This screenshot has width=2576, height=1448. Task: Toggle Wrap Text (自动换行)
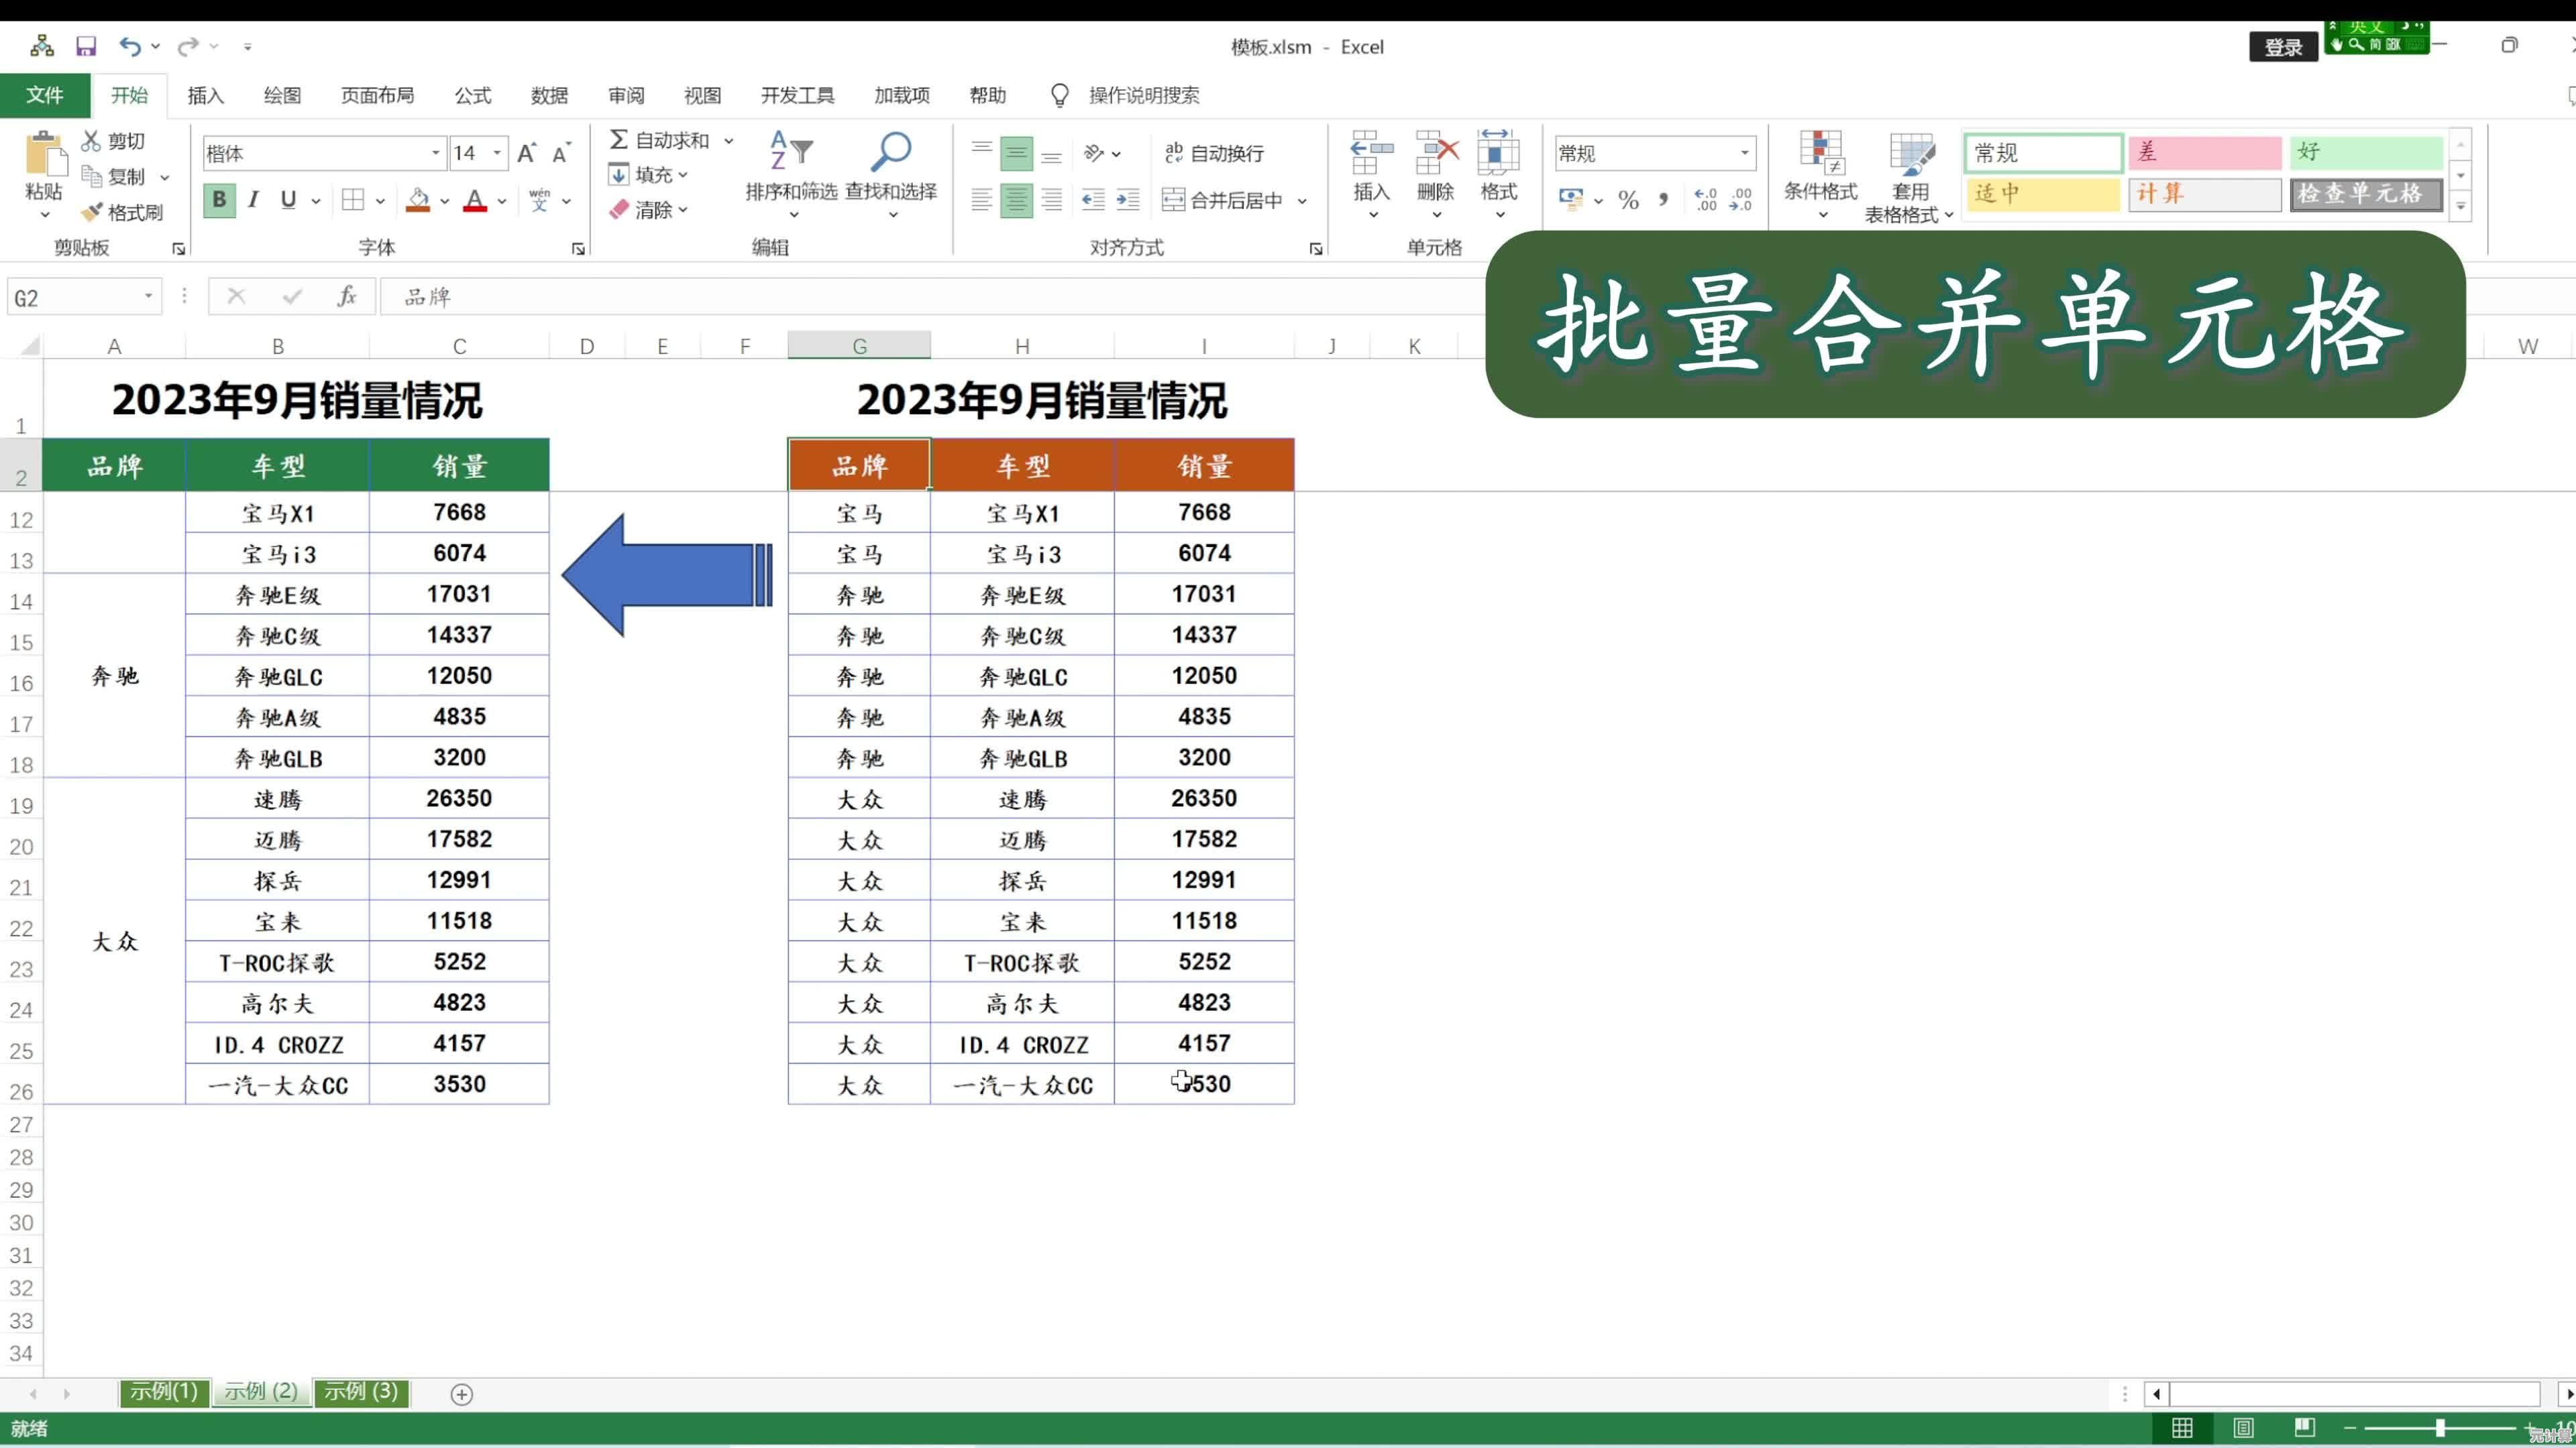(x=1214, y=153)
